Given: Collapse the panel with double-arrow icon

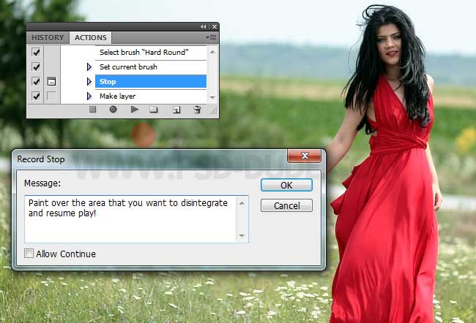Looking at the screenshot, I should (203, 26).
